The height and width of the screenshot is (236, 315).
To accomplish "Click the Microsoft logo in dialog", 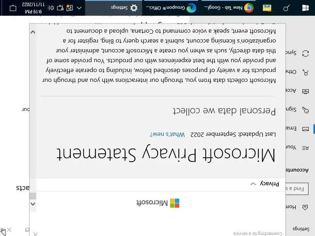I will 158,203.
